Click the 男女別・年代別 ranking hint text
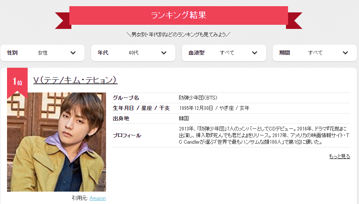Screen dimensions: 359x204 click(179, 34)
